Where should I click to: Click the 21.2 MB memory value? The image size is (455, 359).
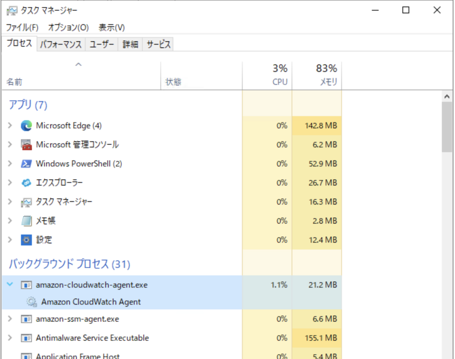[323, 285]
